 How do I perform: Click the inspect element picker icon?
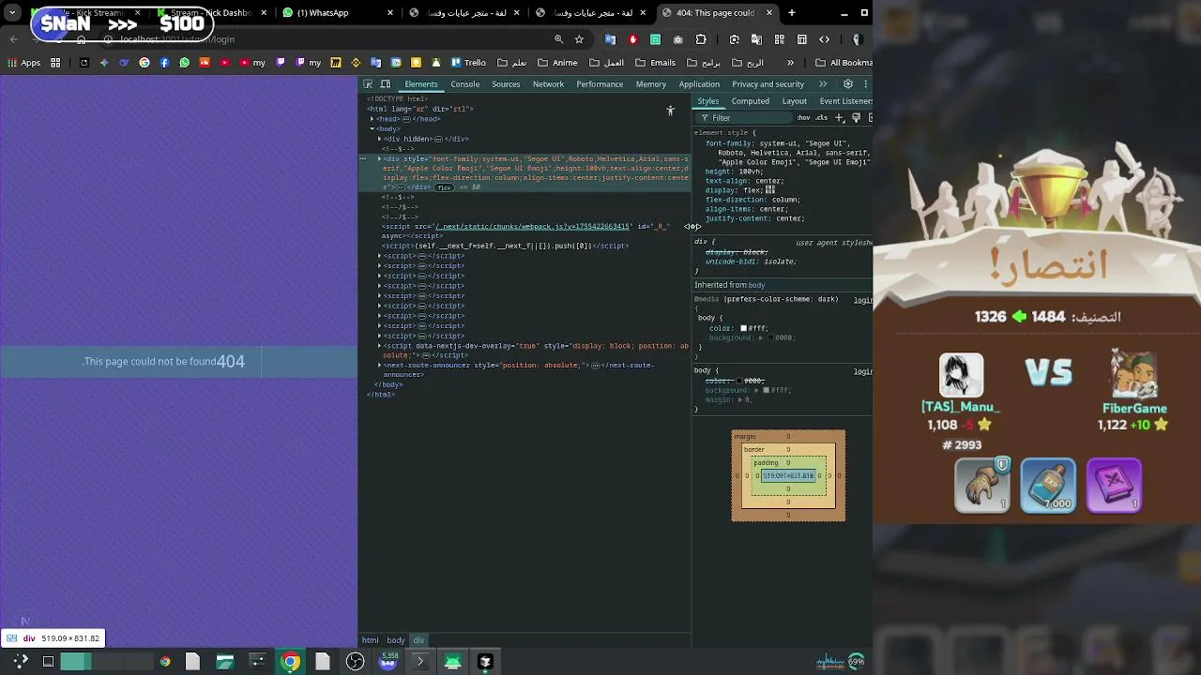369,84
